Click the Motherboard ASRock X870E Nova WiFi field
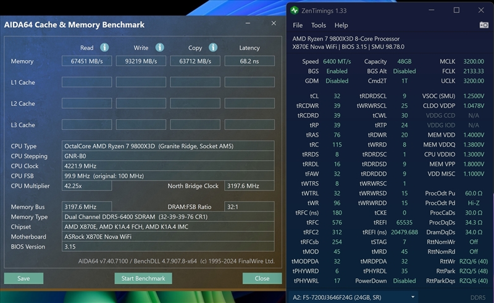 coord(168,237)
